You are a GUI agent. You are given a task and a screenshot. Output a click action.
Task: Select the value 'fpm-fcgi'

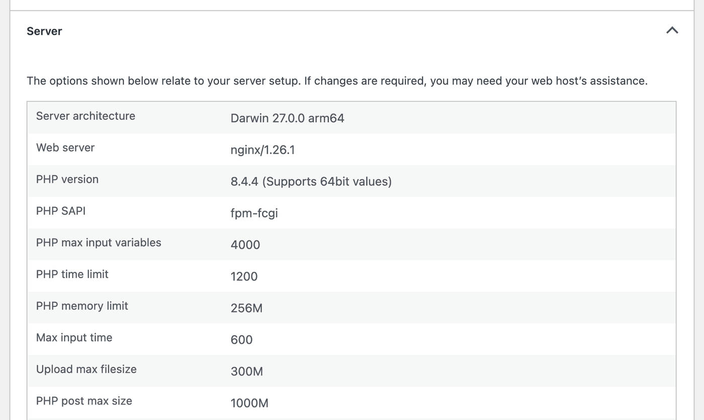click(254, 213)
